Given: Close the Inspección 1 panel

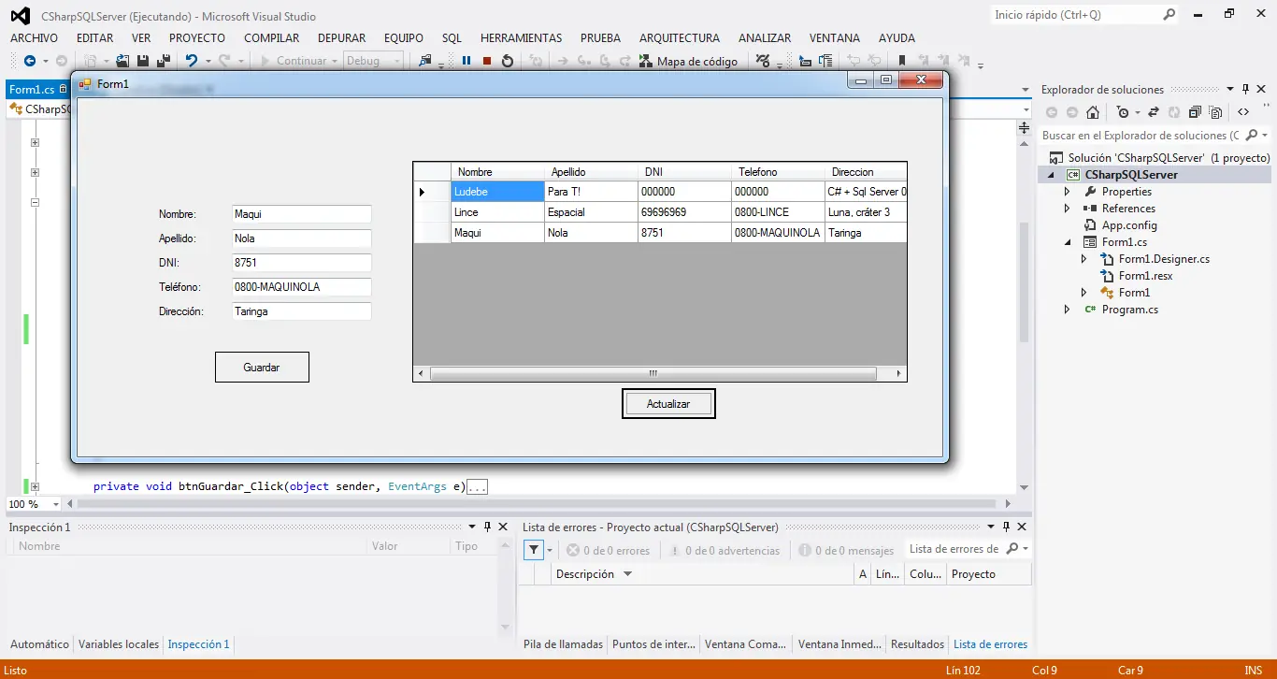Looking at the screenshot, I should (503, 527).
